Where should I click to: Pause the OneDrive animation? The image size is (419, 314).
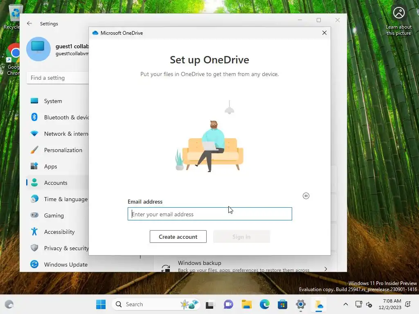[x=306, y=196]
